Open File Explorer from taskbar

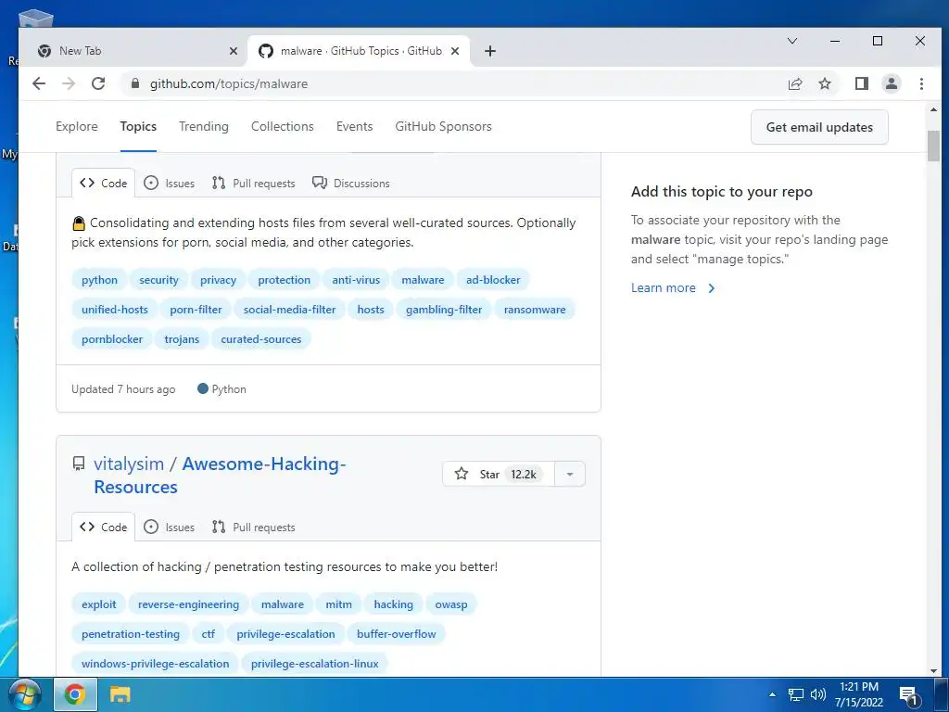120,694
